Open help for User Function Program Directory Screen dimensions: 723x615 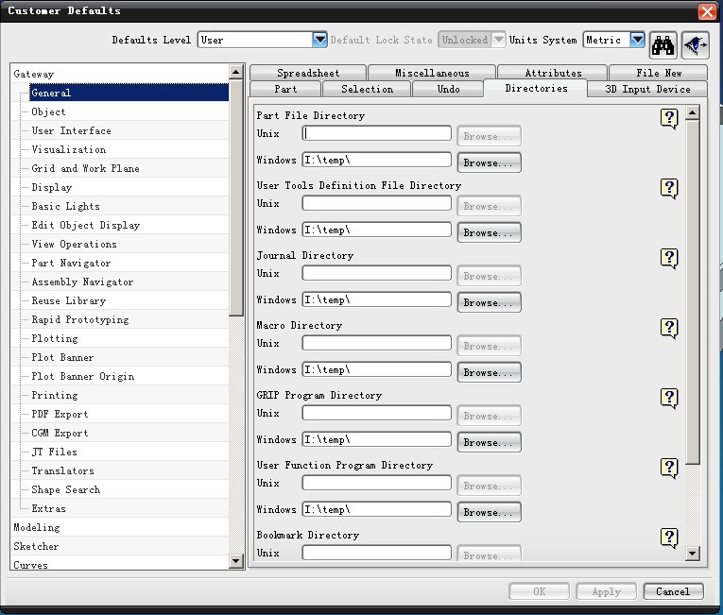(669, 469)
